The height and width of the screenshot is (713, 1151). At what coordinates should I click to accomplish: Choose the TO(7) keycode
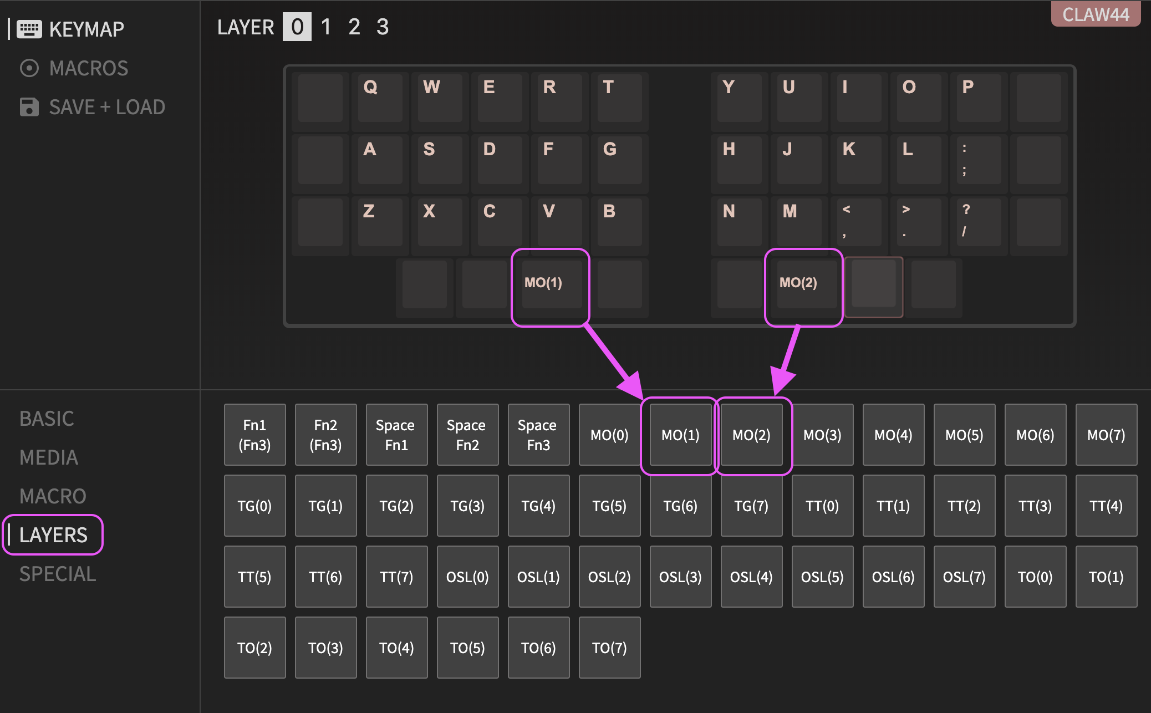coord(609,648)
